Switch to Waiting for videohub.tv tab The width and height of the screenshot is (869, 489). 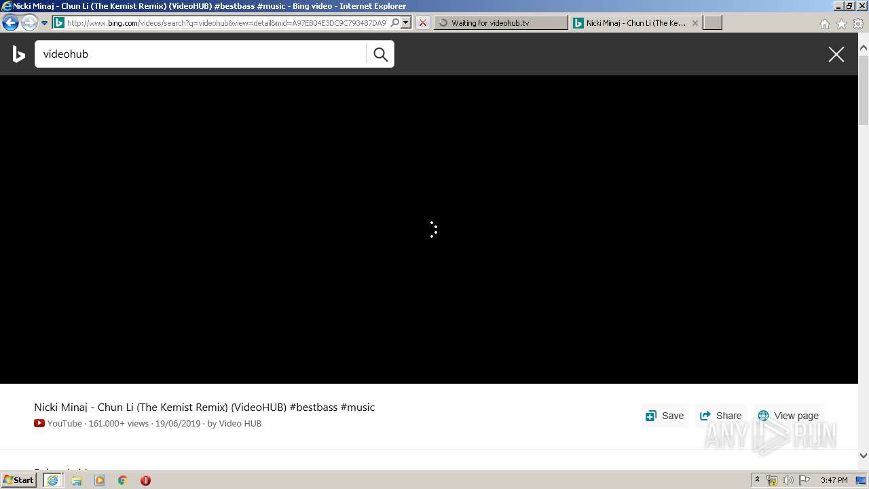[500, 22]
